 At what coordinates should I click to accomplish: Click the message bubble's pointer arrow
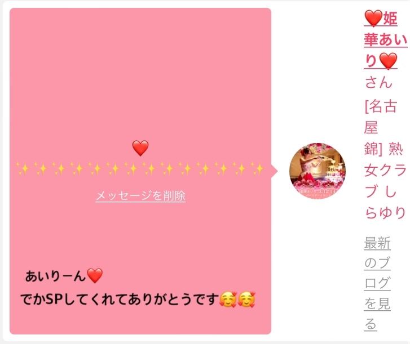click(x=275, y=171)
